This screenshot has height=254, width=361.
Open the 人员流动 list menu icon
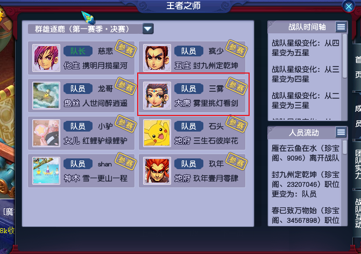341,132
